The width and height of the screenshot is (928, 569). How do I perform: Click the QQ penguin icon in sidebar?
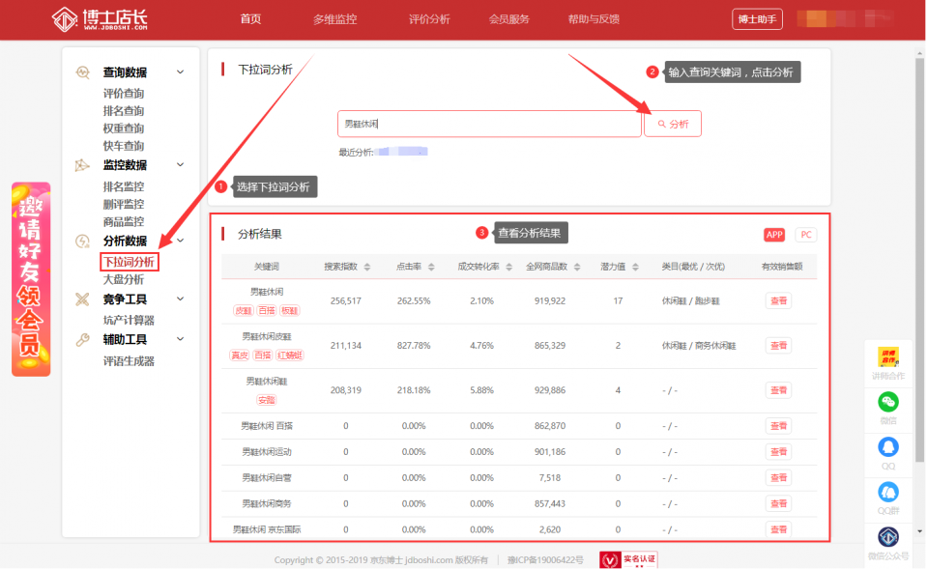point(887,447)
